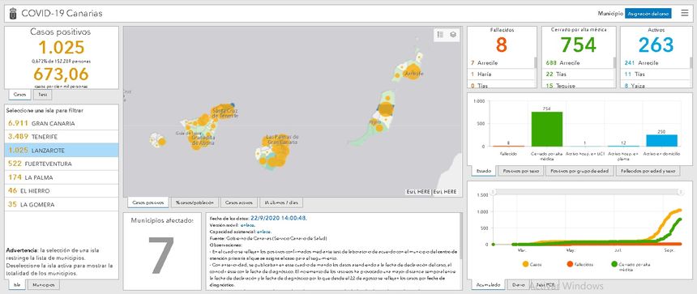Switch to the Casos tab under positives
The height and width of the screenshot is (294, 697).
click(x=19, y=95)
